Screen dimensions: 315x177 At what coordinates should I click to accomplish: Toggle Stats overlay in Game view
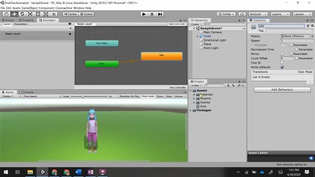pyautogui.click(x=169, y=96)
